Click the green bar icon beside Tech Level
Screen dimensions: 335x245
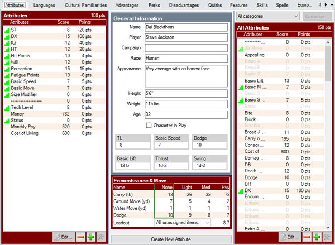pos(7,108)
